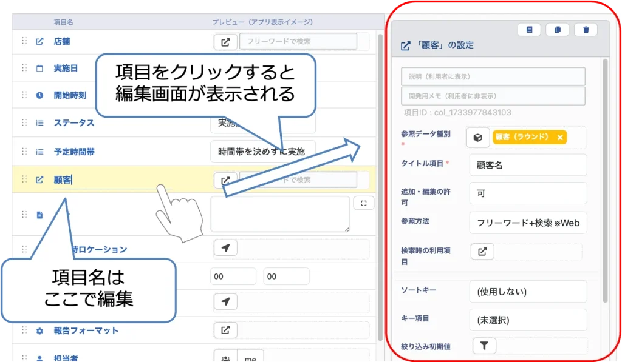This screenshot has width=622, height=362.
Task: Select the 報告フォーマット item row
Action: 86,331
